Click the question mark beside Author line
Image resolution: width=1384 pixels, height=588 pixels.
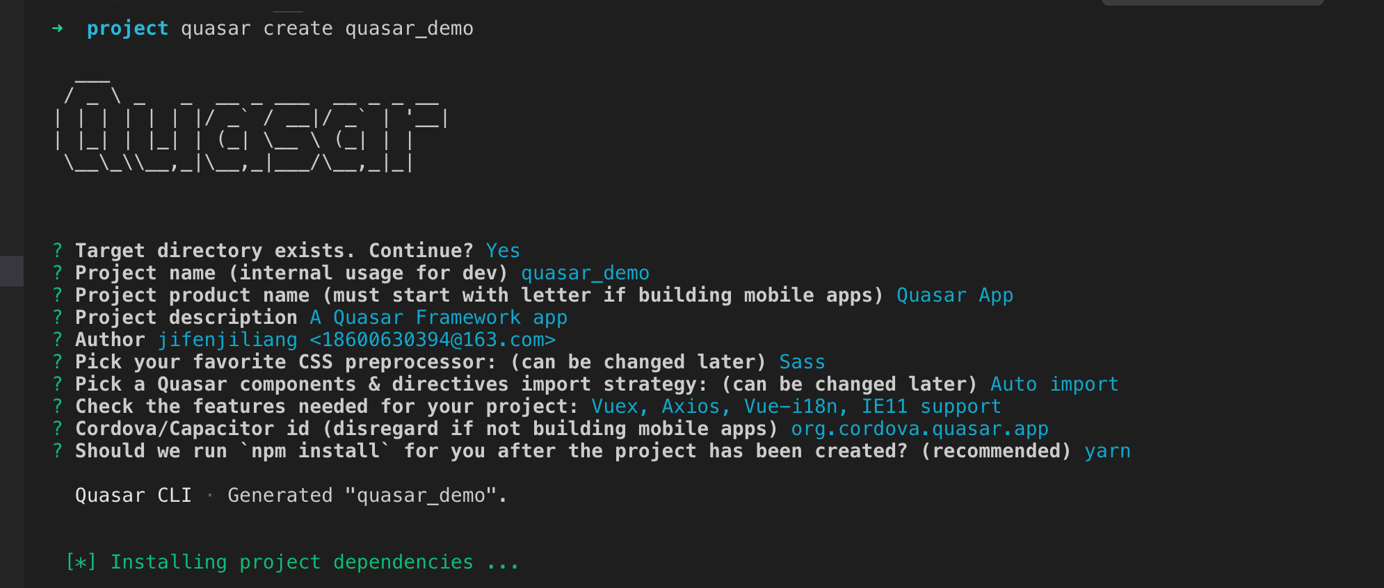tap(58, 339)
